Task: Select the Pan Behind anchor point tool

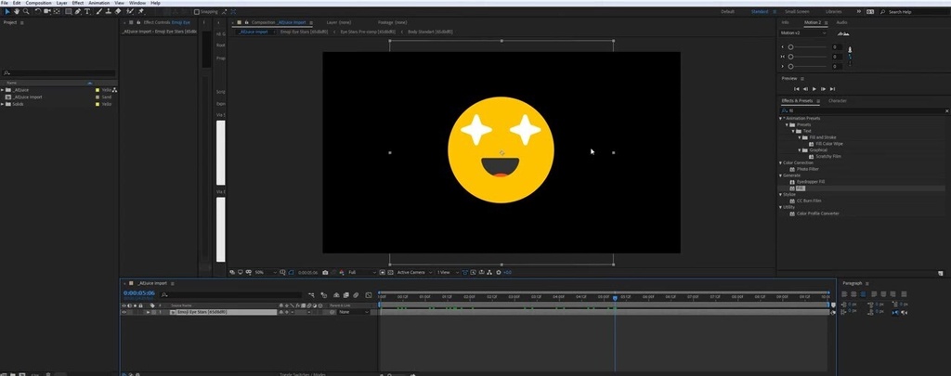Action: point(57,11)
